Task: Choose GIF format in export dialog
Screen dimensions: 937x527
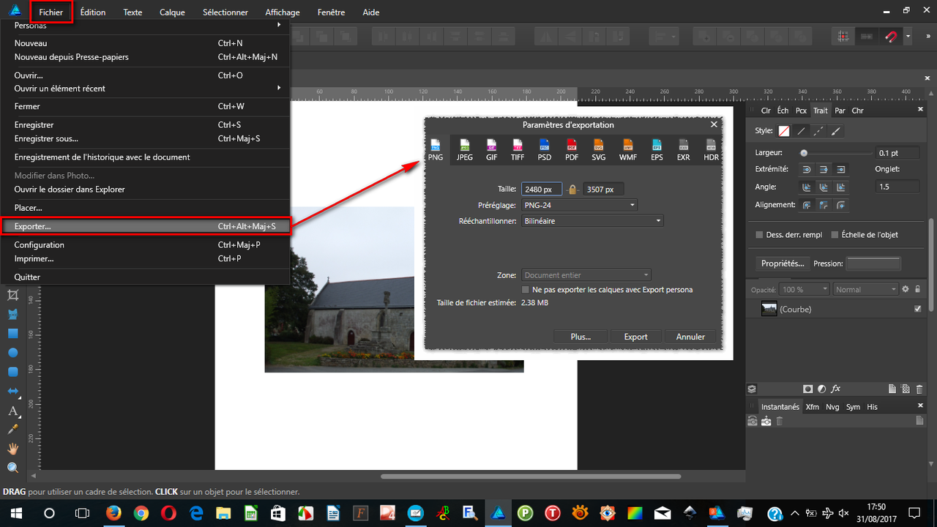Action: pyautogui.click(x=491, y=150)
